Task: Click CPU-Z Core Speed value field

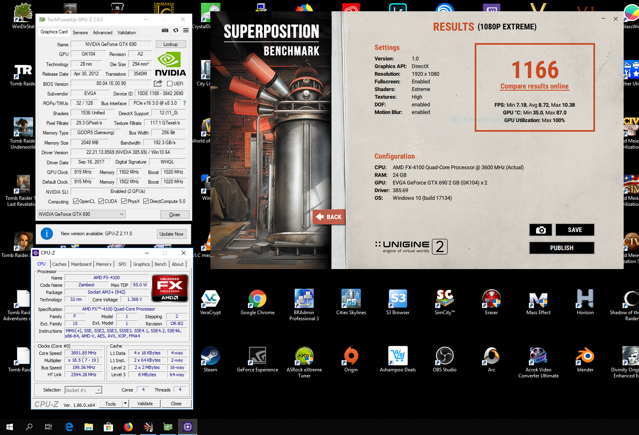Action: pyautogui.click(x=84, y=353)
